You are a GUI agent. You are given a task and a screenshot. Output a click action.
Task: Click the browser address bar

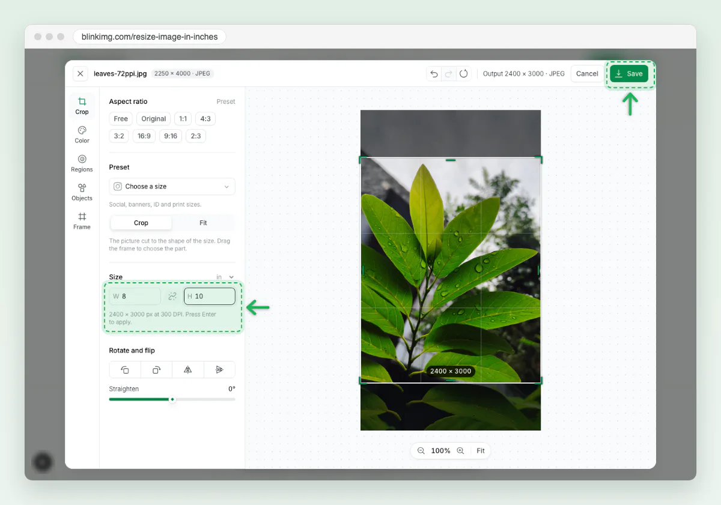click(x=150, y=37)
